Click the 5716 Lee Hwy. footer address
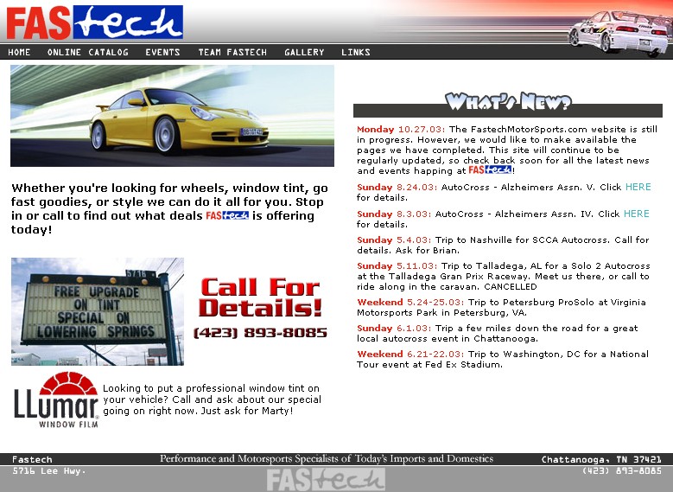The height and width of the screenshot is (492, 673). [x=49, y=471]
